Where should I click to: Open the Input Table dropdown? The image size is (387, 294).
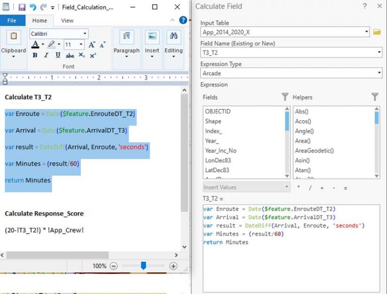tap(366, 32)
